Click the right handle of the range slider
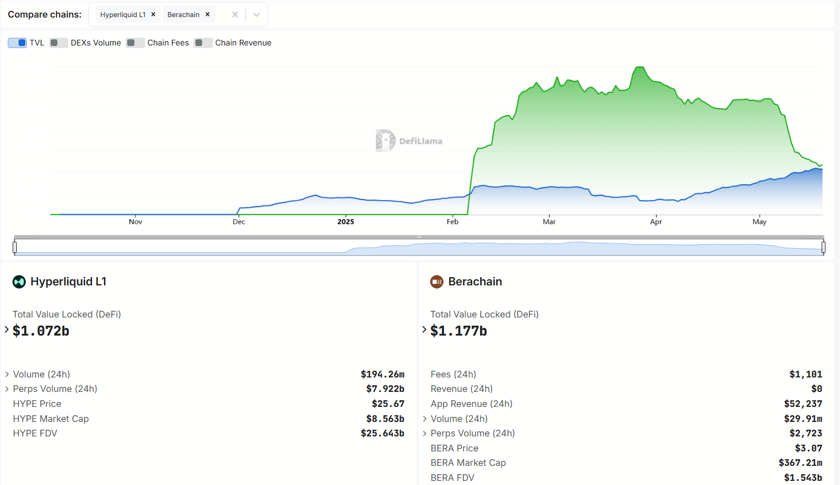This screenshot has height=485, width=840. [x=823, y=247]
